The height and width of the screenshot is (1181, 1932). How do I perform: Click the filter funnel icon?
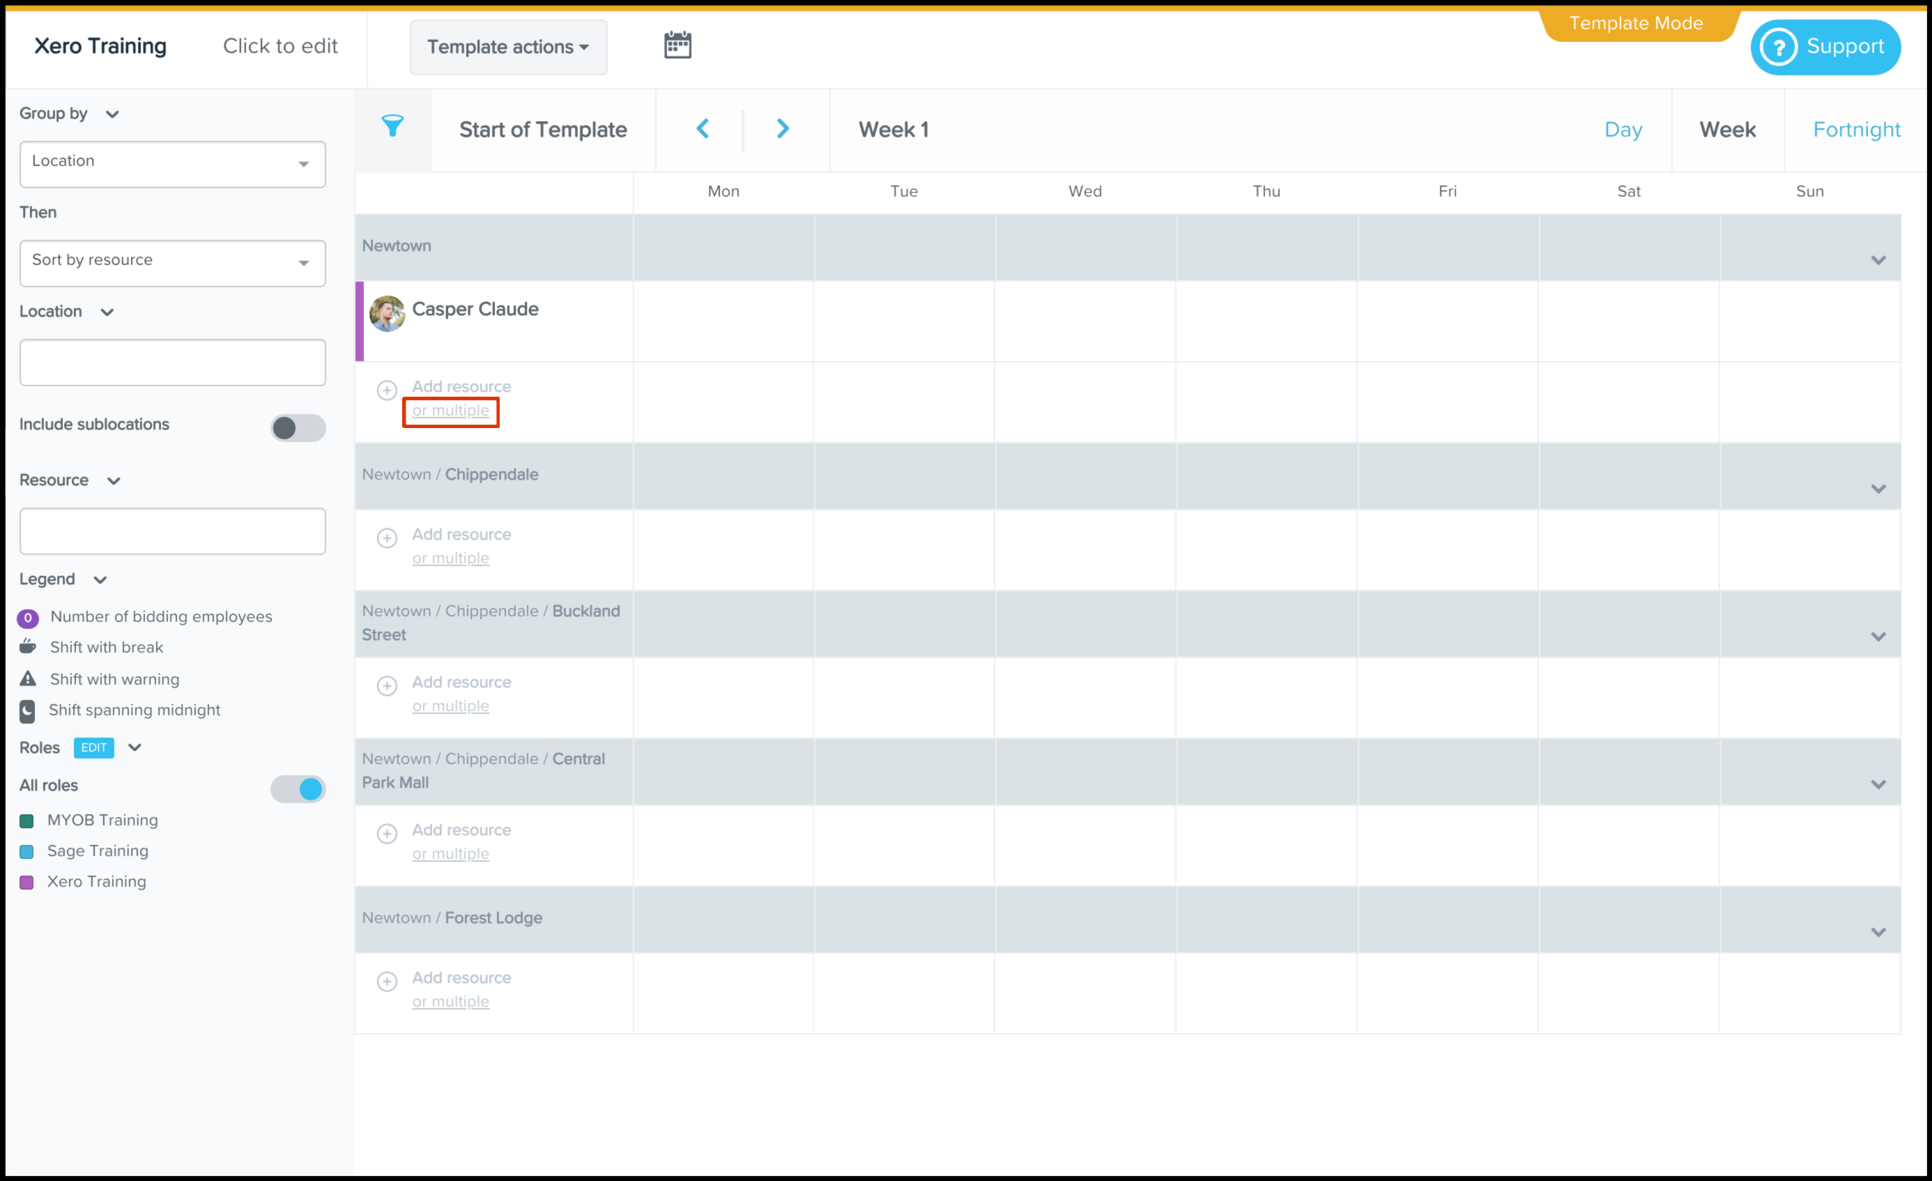(x=392, y=126)
